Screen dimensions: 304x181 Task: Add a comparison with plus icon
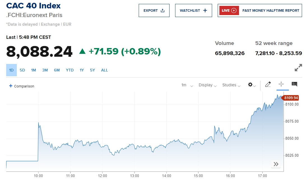11,86
